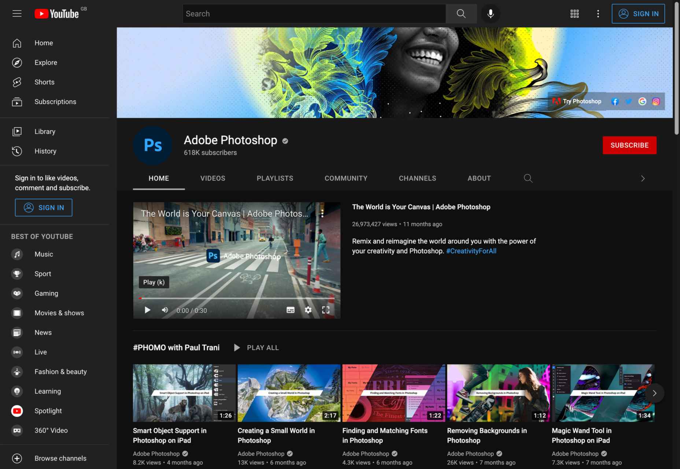Open The World is Your Canvas title link
The image size is (680, 469).
pos(421,207)
